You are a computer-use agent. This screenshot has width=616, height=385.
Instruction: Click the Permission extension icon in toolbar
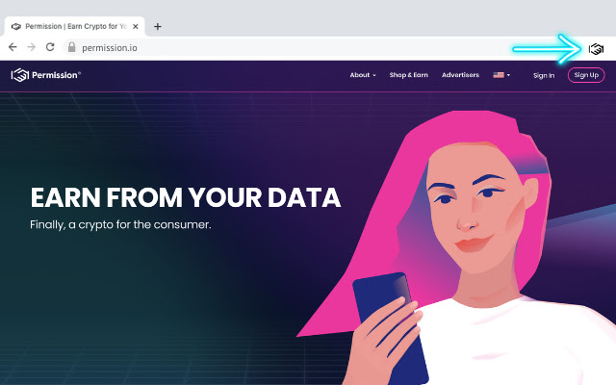[596, 49]
